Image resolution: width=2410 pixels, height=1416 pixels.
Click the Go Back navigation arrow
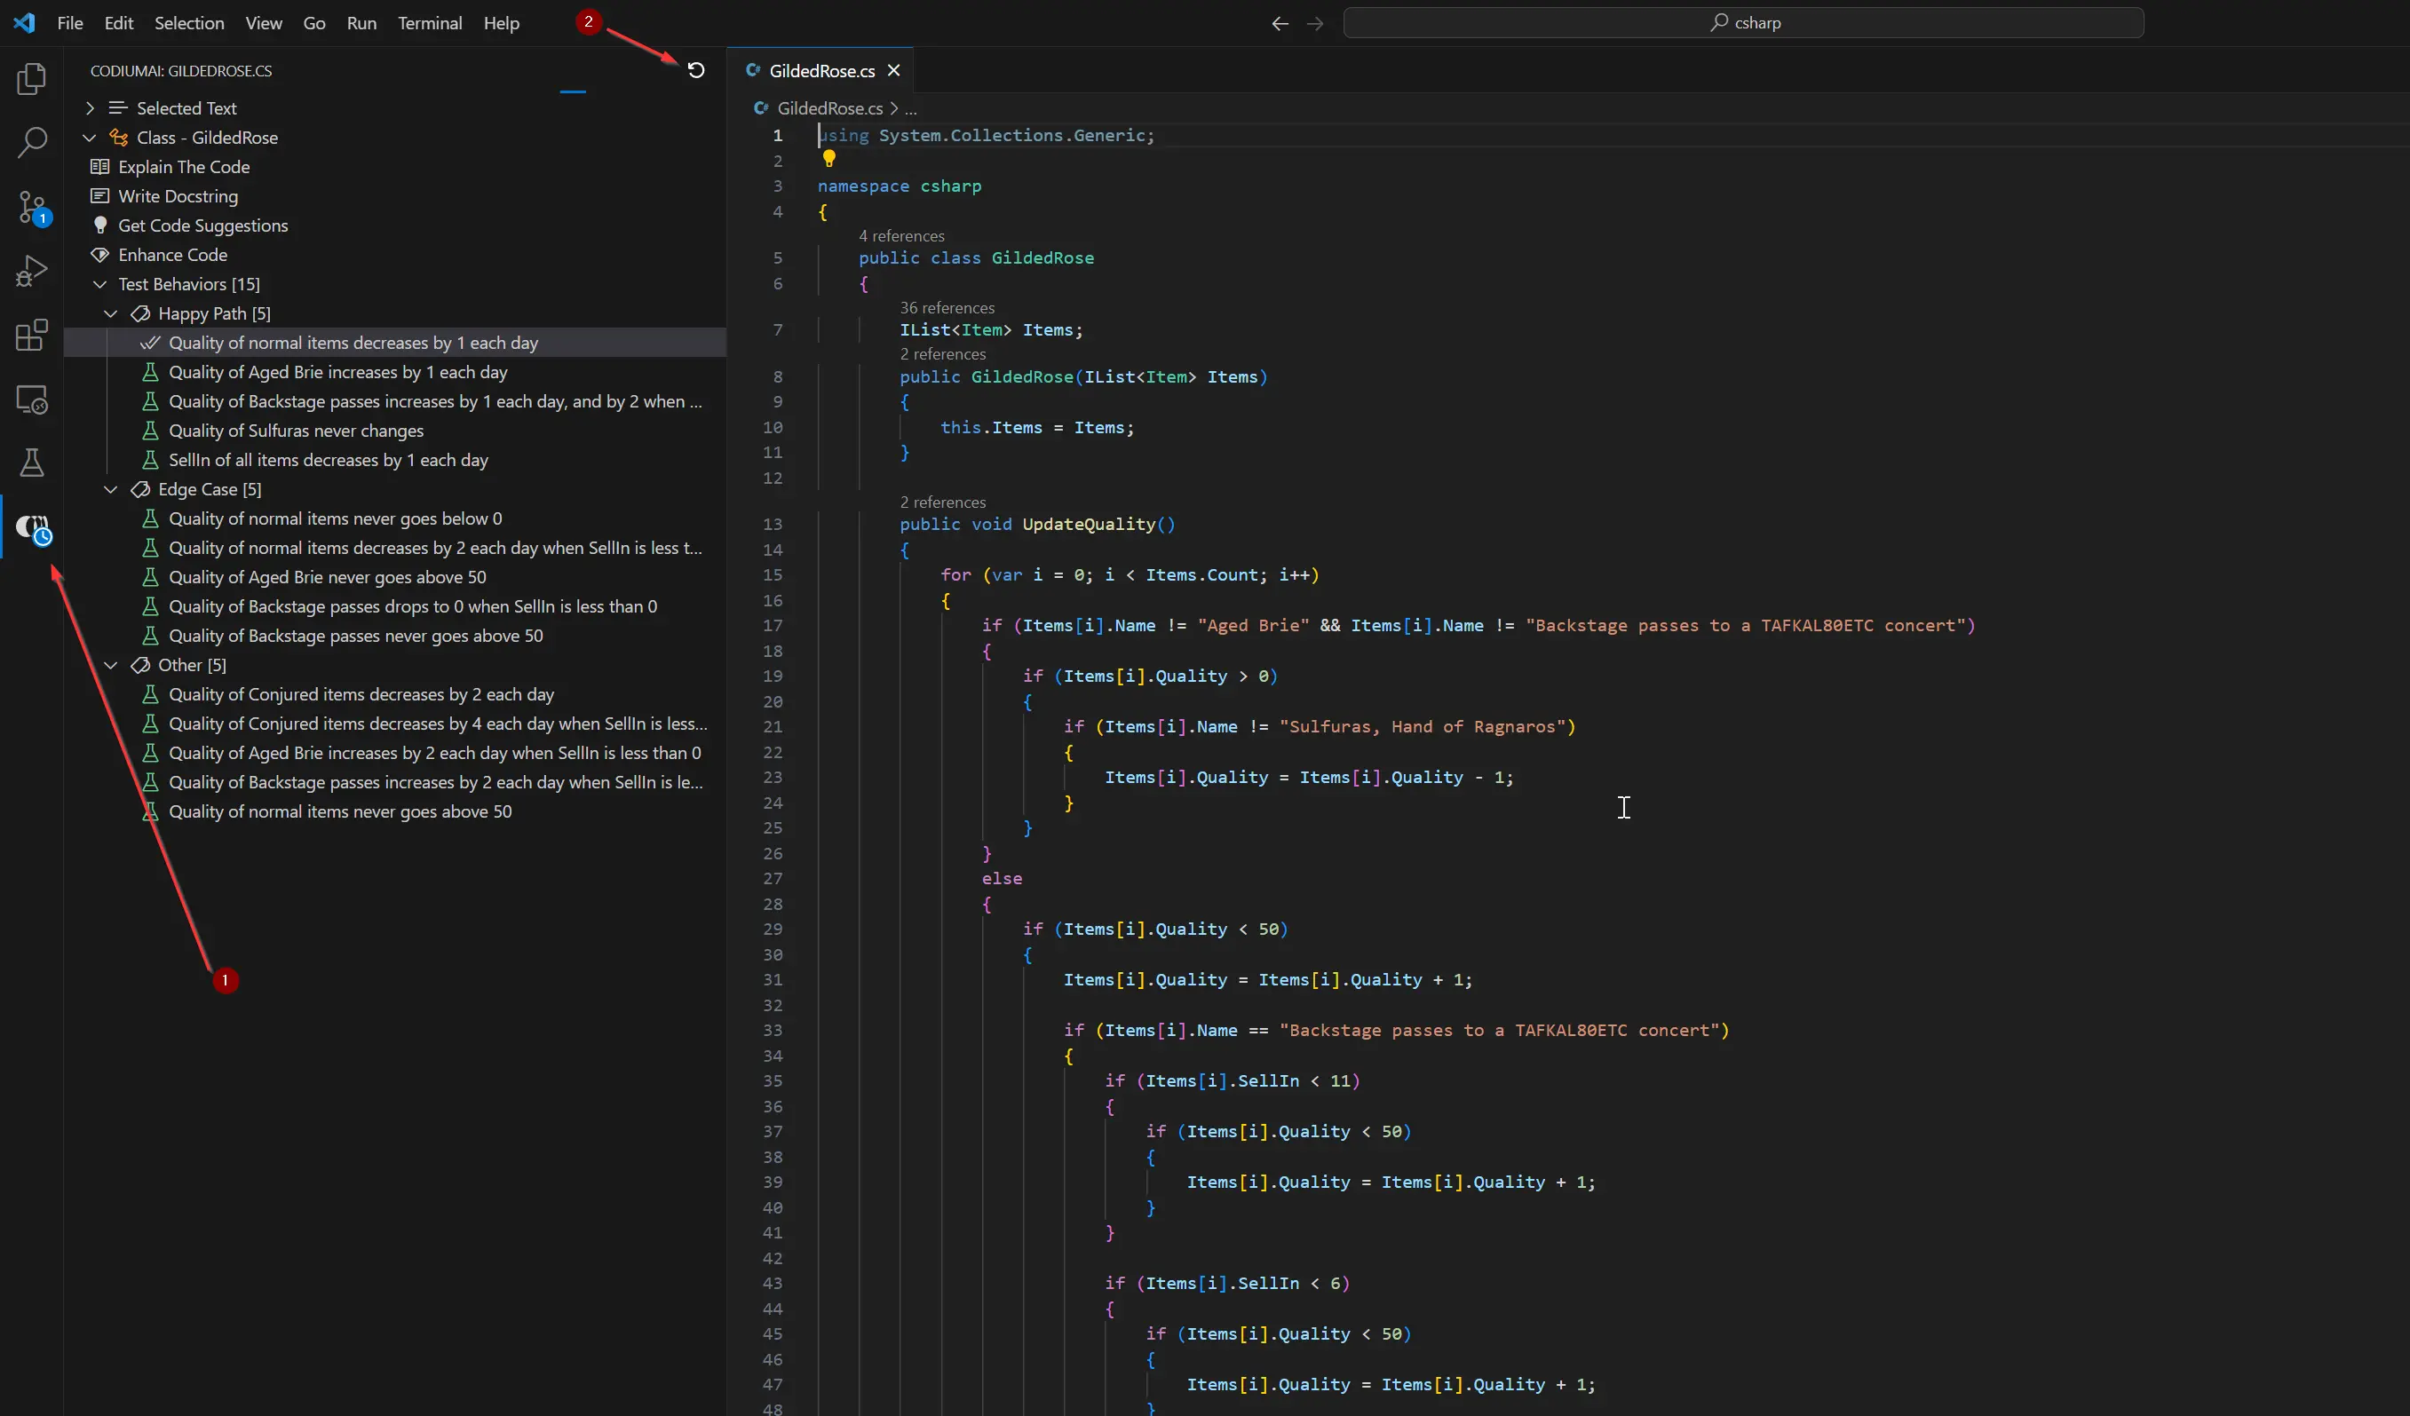(1280, 23)
